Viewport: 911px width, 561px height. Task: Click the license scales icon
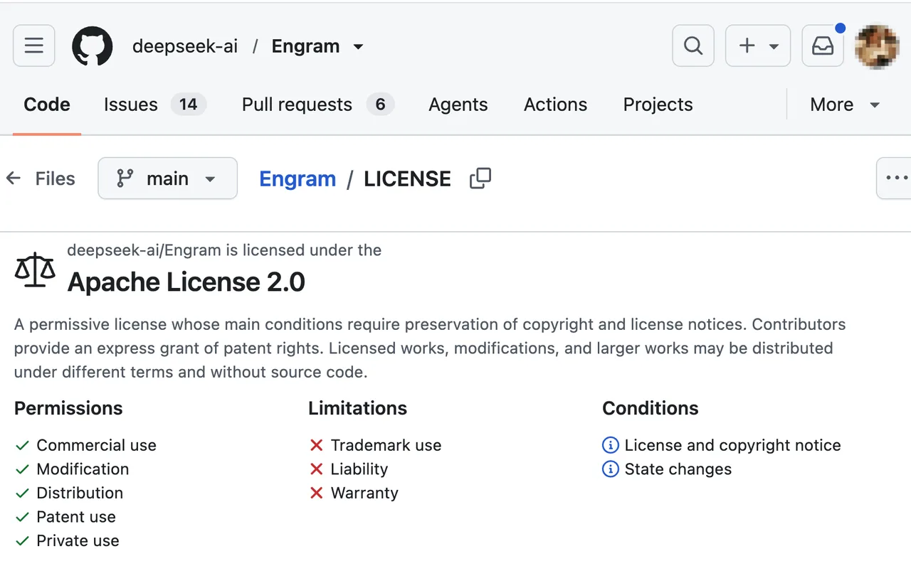click(x=35, y=269)
